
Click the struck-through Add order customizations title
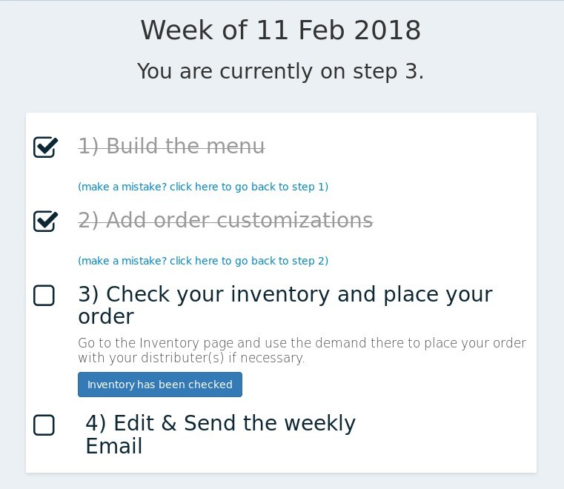[x=225, y=221]
